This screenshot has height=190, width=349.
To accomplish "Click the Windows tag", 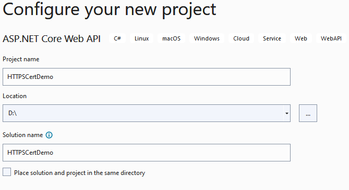I will point(207,38).
